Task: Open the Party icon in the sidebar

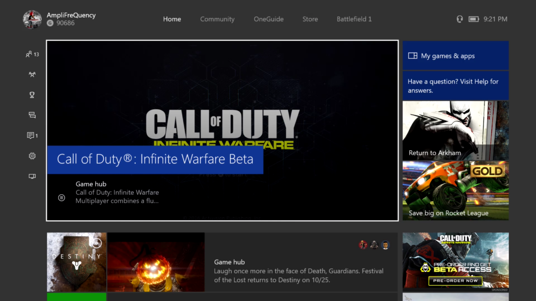Action: [32, 74]
